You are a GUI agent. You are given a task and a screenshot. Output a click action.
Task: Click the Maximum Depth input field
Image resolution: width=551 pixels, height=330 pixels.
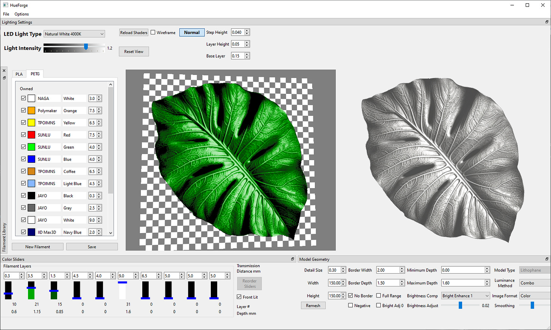[462, 283]
